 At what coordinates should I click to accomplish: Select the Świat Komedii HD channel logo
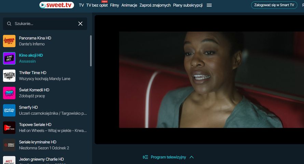[x=9, y=93]
